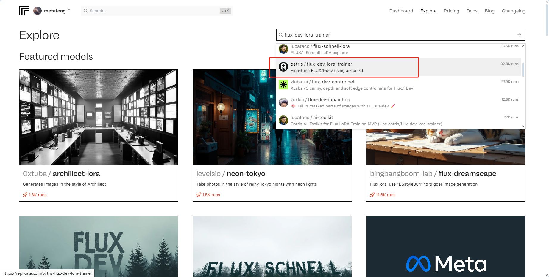
Task: Submit search with the arrow icon
Action: (x=519, y=35)
